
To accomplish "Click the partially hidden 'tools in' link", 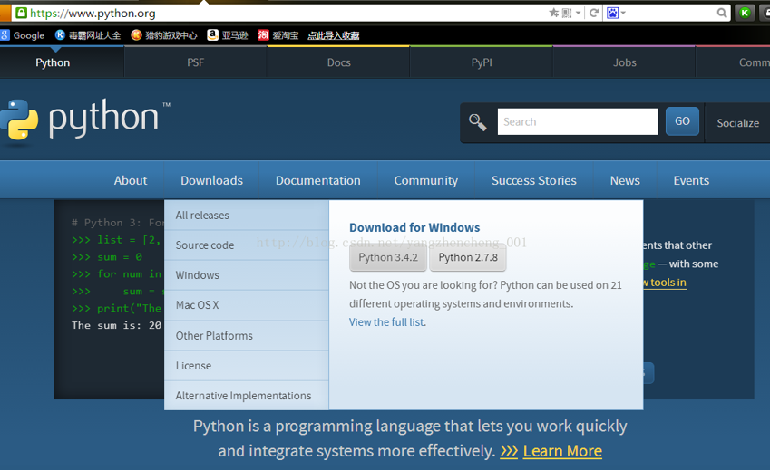I will pos(665,283).
